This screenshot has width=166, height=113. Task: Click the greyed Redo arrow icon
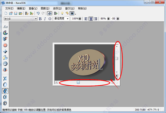click(x=43, y=13)
